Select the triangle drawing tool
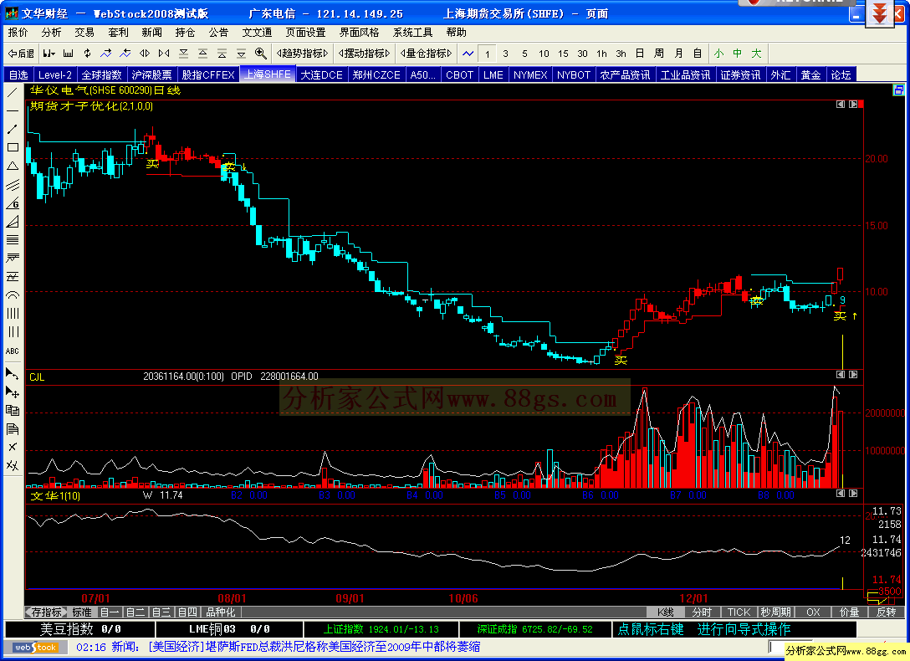Viewport: 910px width, 661px height. pyautogui.click(x=13, y=166)
